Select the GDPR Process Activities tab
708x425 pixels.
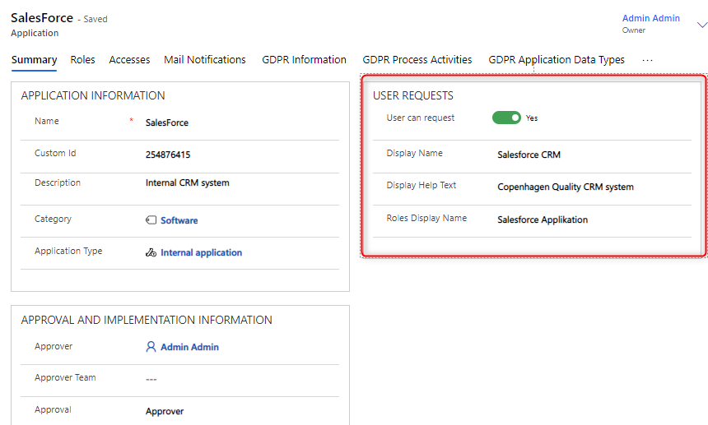tap(417, 60)
